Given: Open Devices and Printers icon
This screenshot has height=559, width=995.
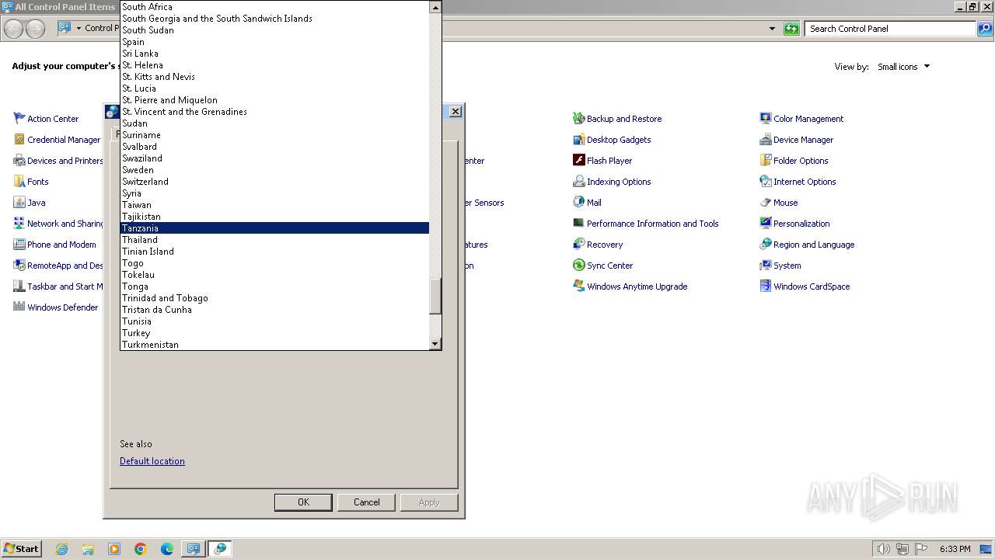Looking at the screenshot, I should pos(19,160).
